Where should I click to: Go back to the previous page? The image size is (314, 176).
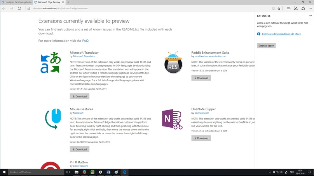4,9
